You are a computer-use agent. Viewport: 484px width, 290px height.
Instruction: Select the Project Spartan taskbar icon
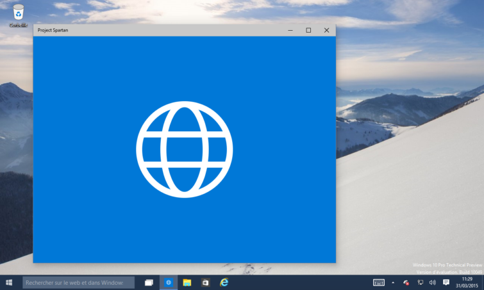tap(169, 282)
